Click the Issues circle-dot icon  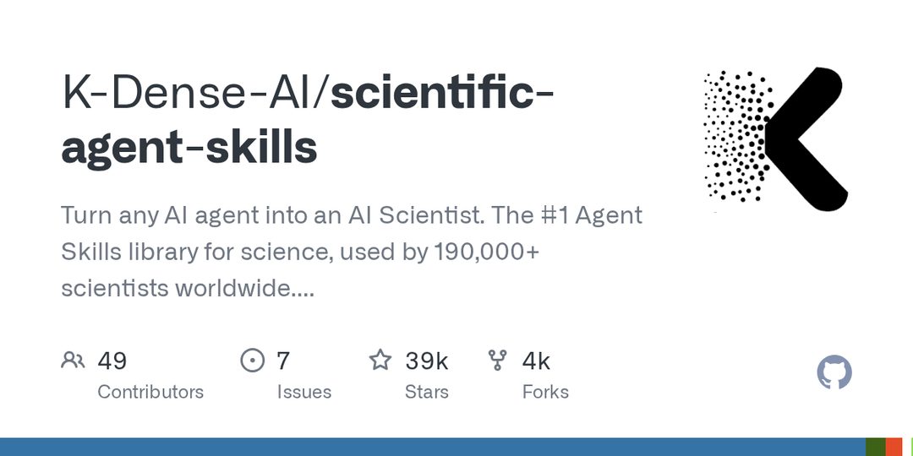point(252,360)
